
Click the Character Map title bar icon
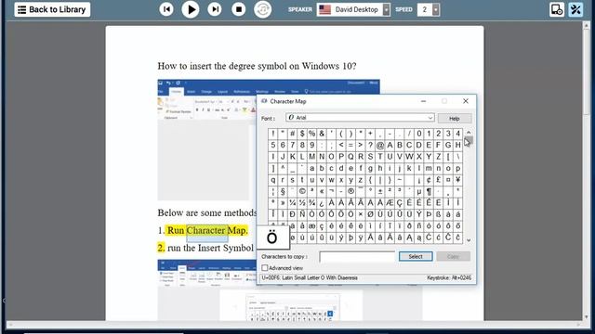tap(264, 101)
